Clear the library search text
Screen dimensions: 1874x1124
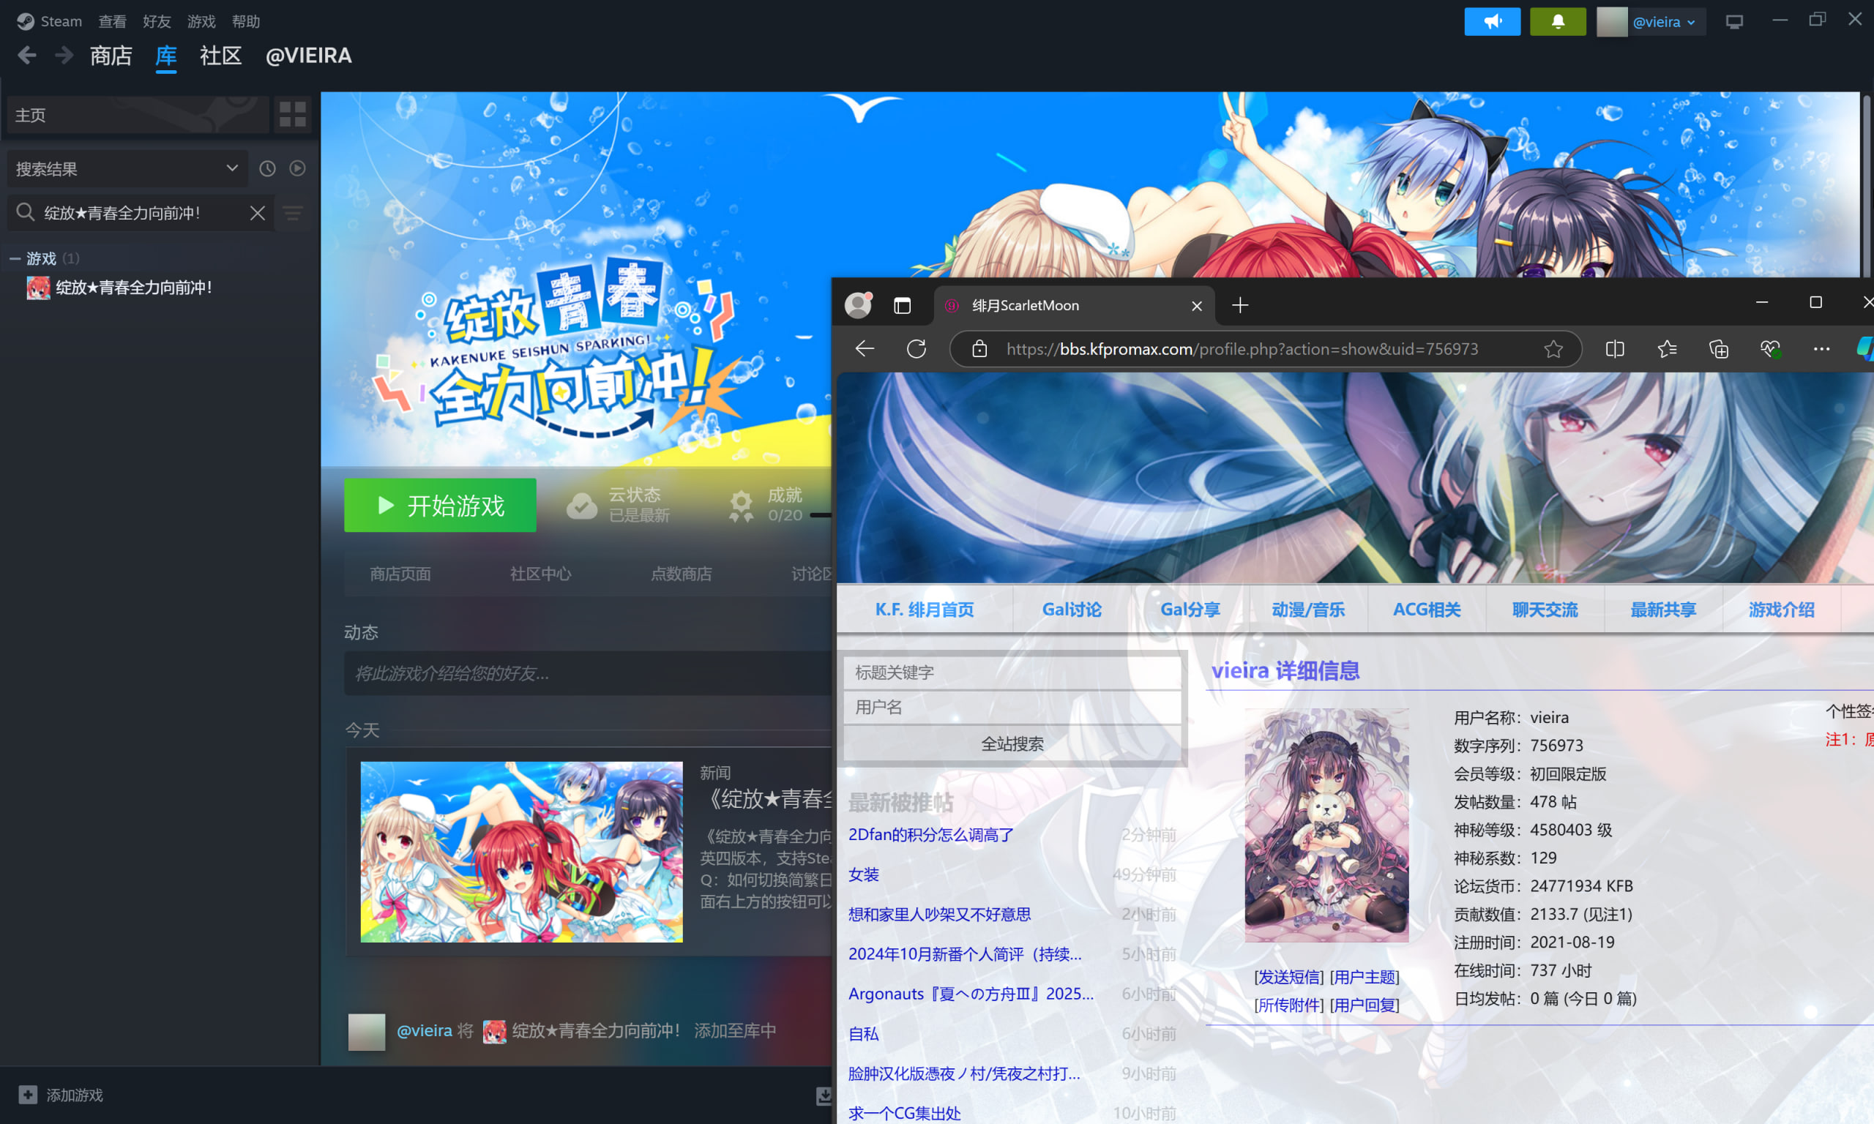point(258,213)
